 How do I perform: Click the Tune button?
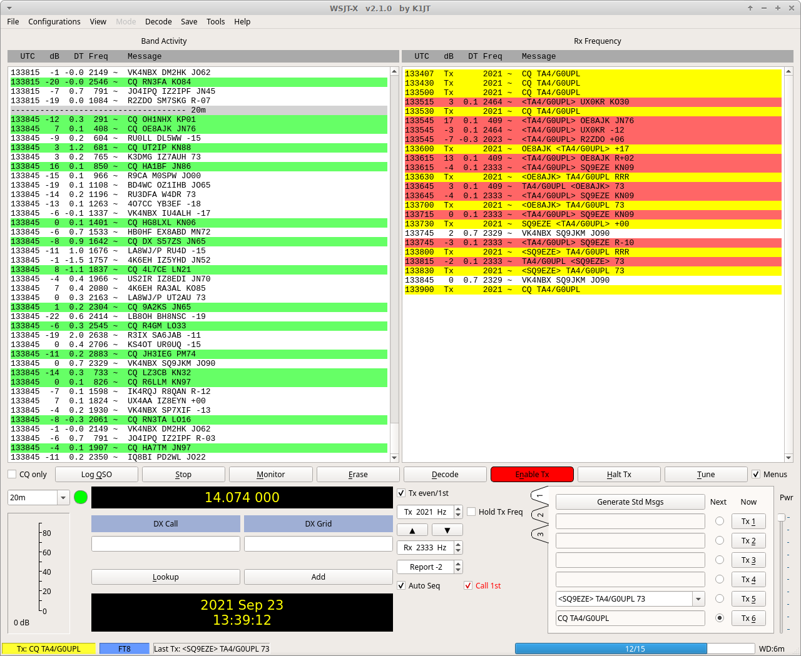tap(706, 474)
